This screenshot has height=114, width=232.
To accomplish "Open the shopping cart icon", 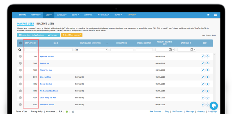I will pyautogui.click(x=208, y=15).
